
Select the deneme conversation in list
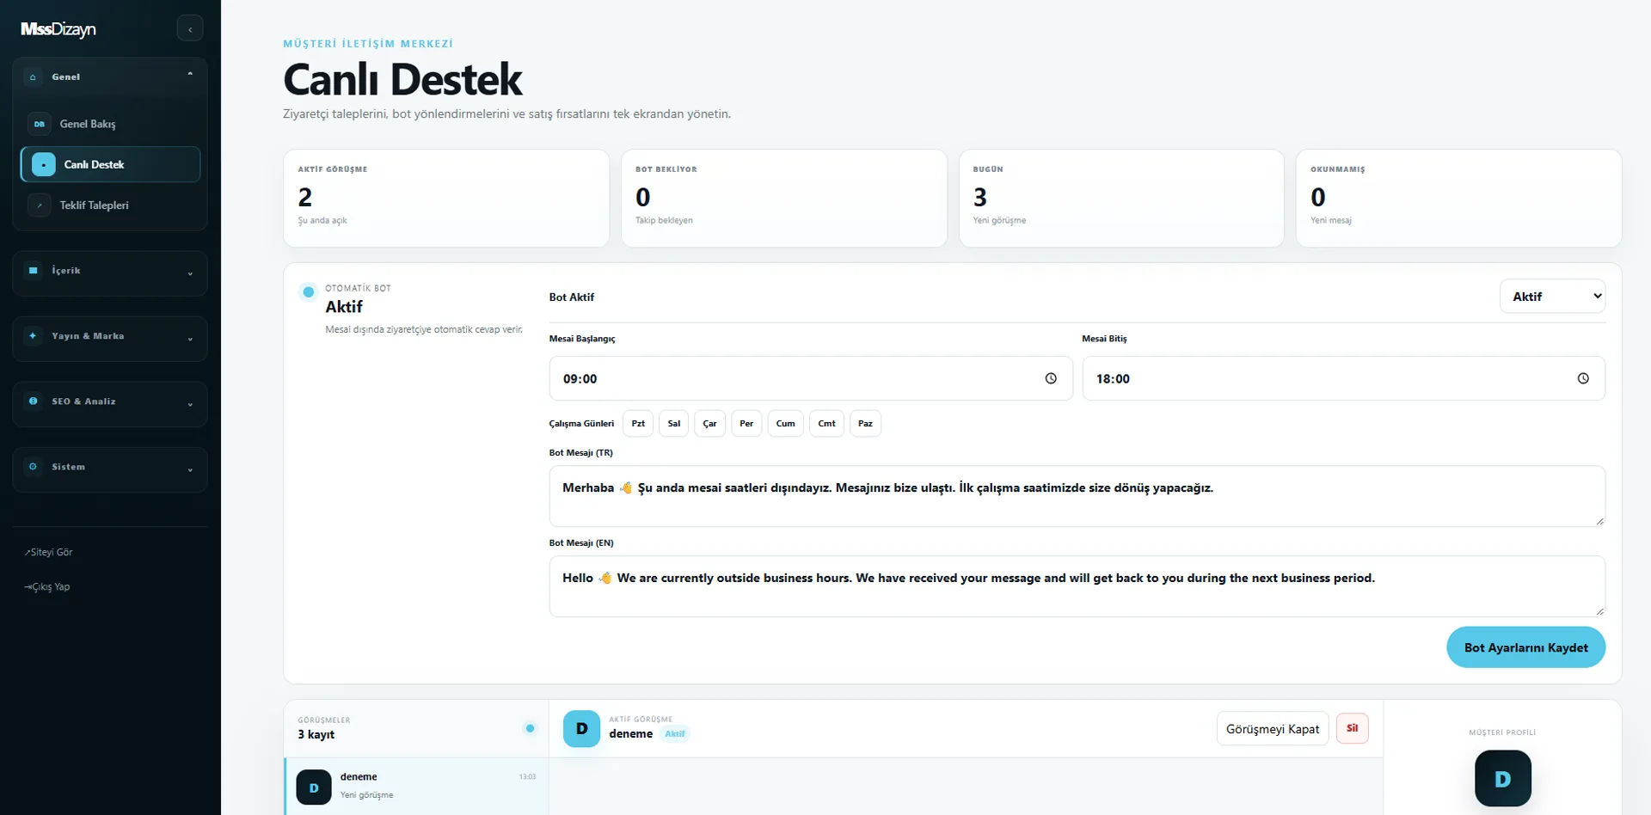(416, 786)
